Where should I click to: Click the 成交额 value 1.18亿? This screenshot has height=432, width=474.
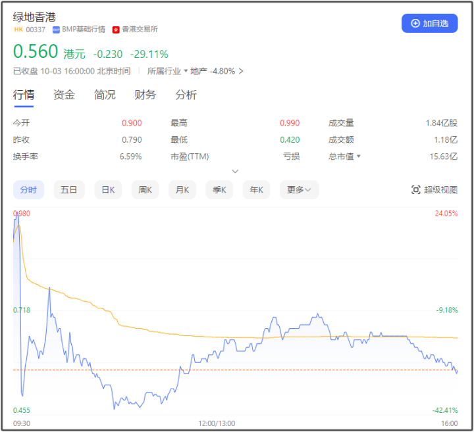[446, 140]
